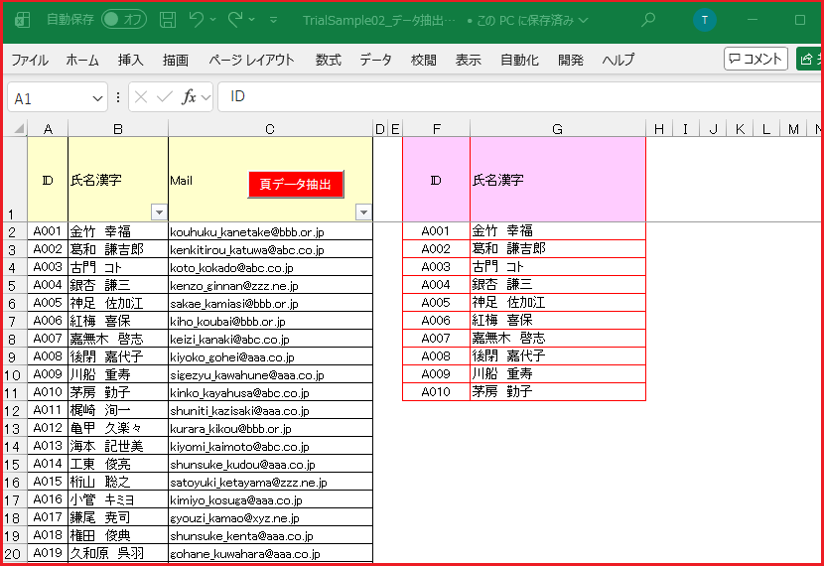The width and height of the screenshot is (824, 566).
Task: Open the Name Box dropdown arrow
Action: pos(97,98)
